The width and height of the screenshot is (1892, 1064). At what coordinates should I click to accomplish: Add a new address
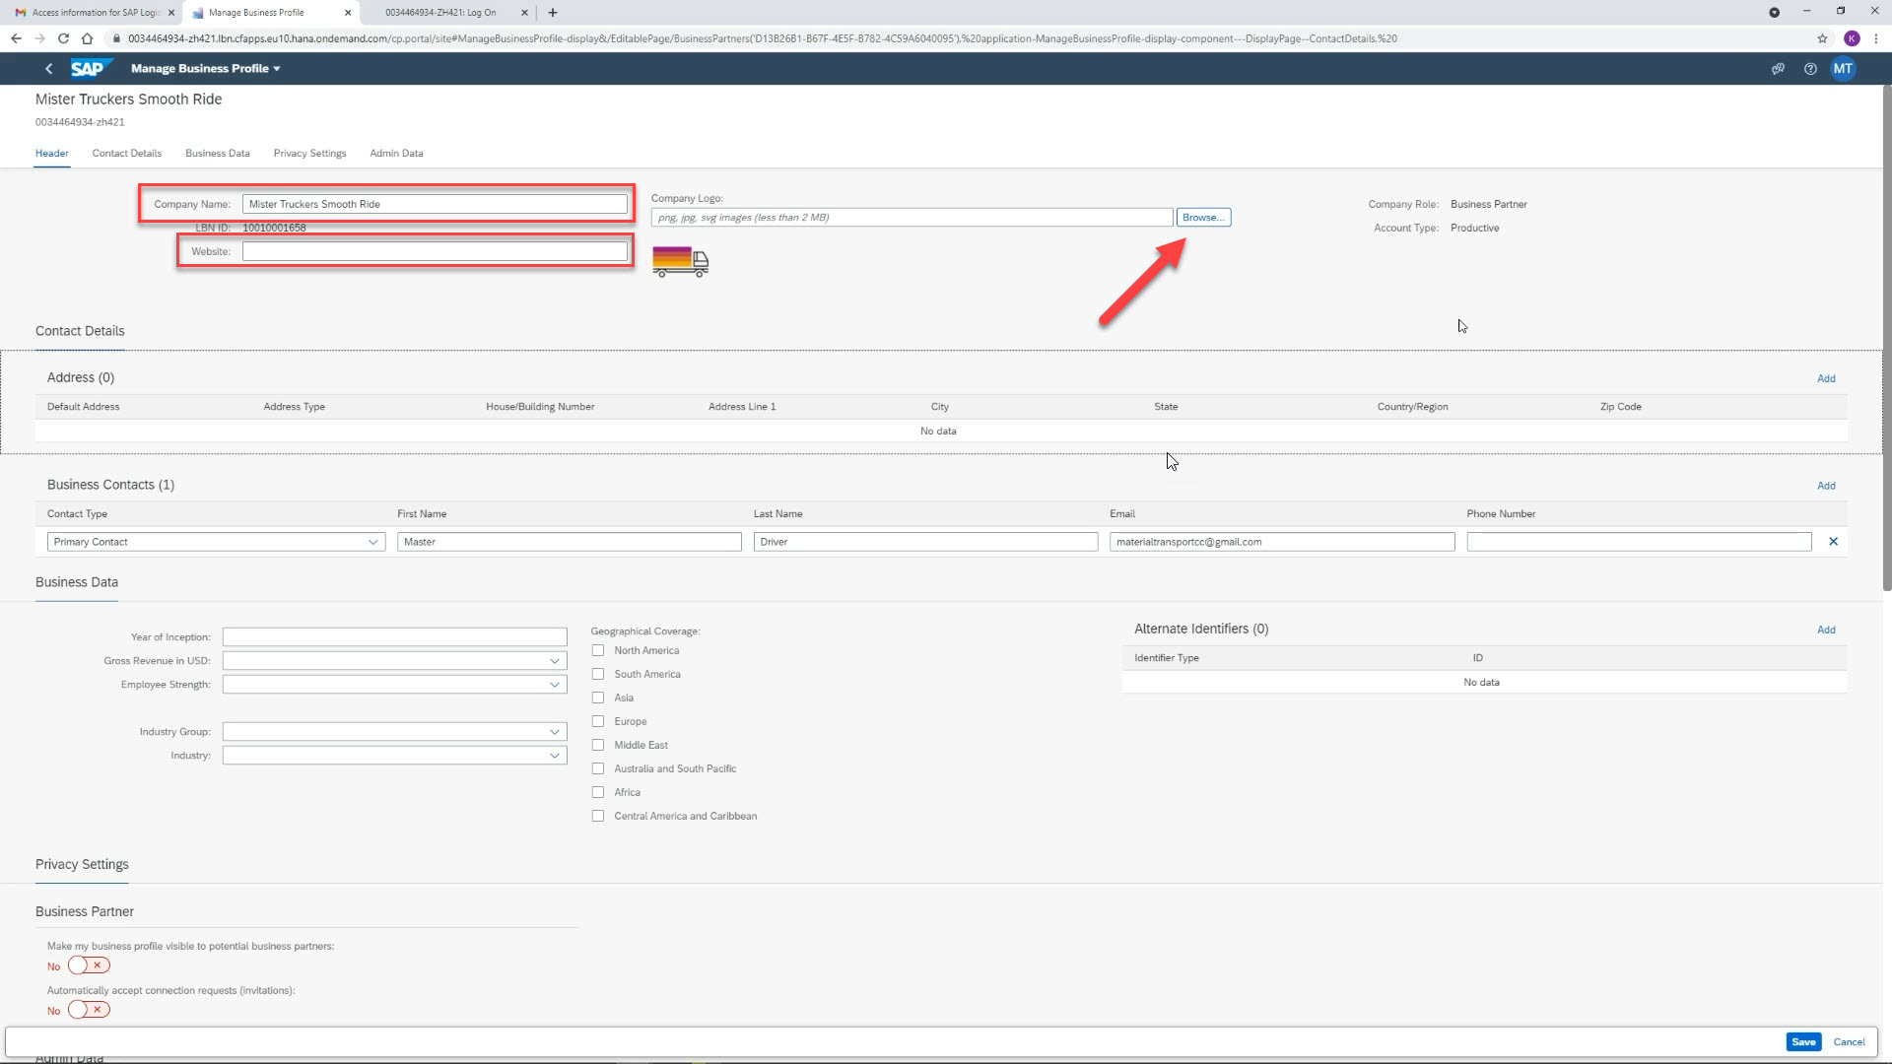(x=1826, y=379)
